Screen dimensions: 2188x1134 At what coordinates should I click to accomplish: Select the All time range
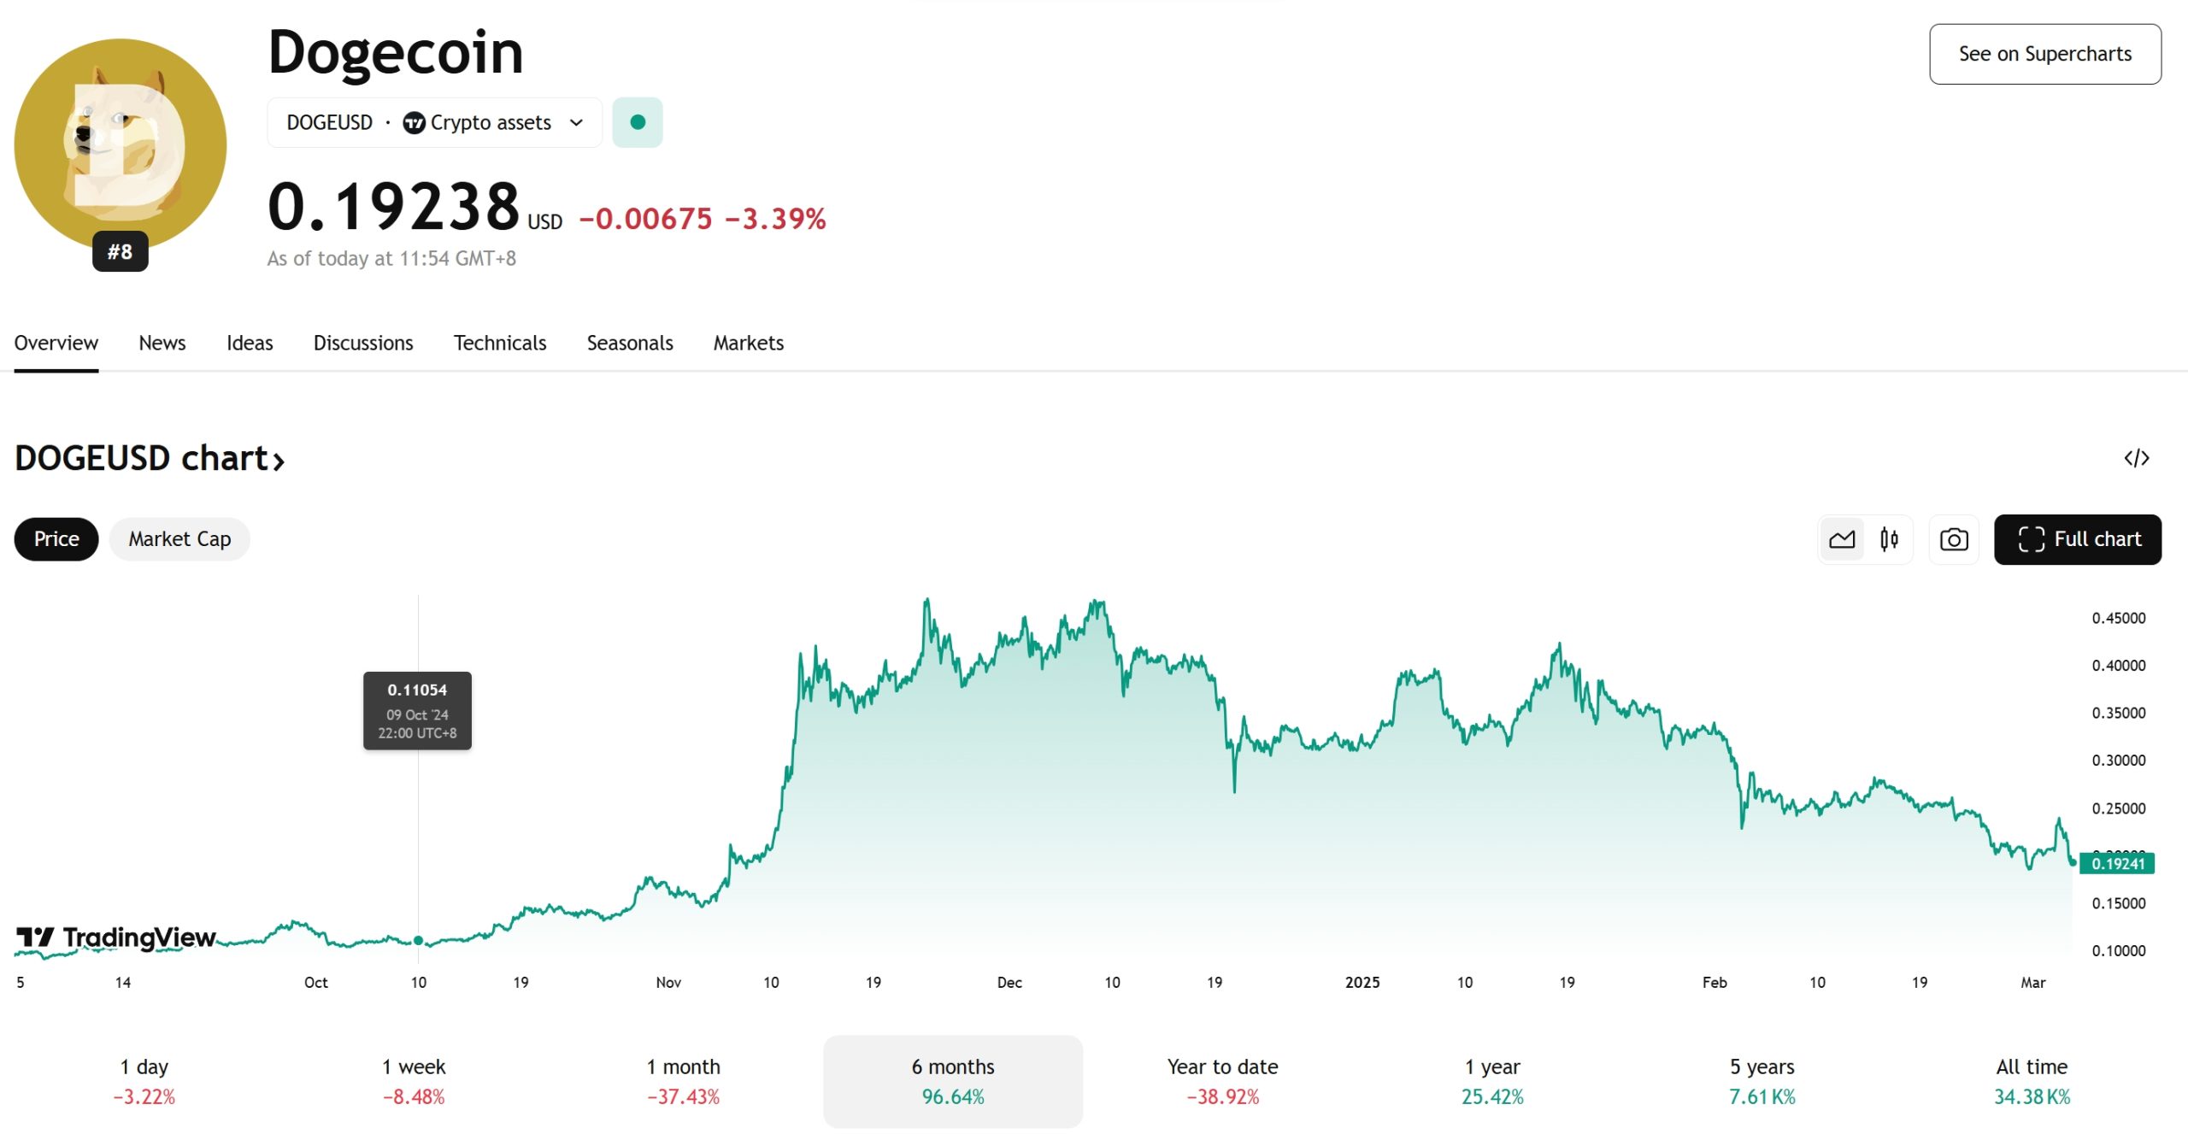coord(2032,1081)
